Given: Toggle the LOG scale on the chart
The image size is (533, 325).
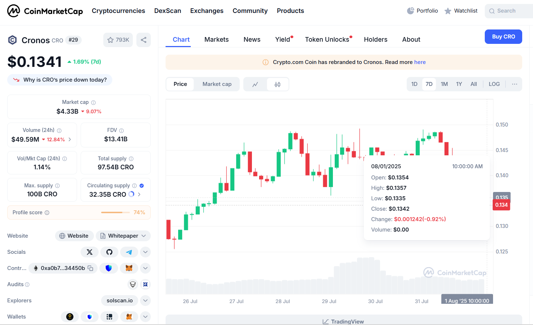Looking at the screenshot, I should (x=494, y=84).
